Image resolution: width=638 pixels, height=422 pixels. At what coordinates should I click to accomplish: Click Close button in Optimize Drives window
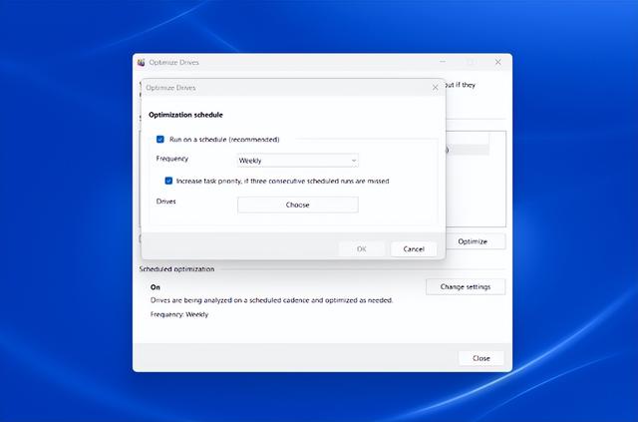coord(480,358)
